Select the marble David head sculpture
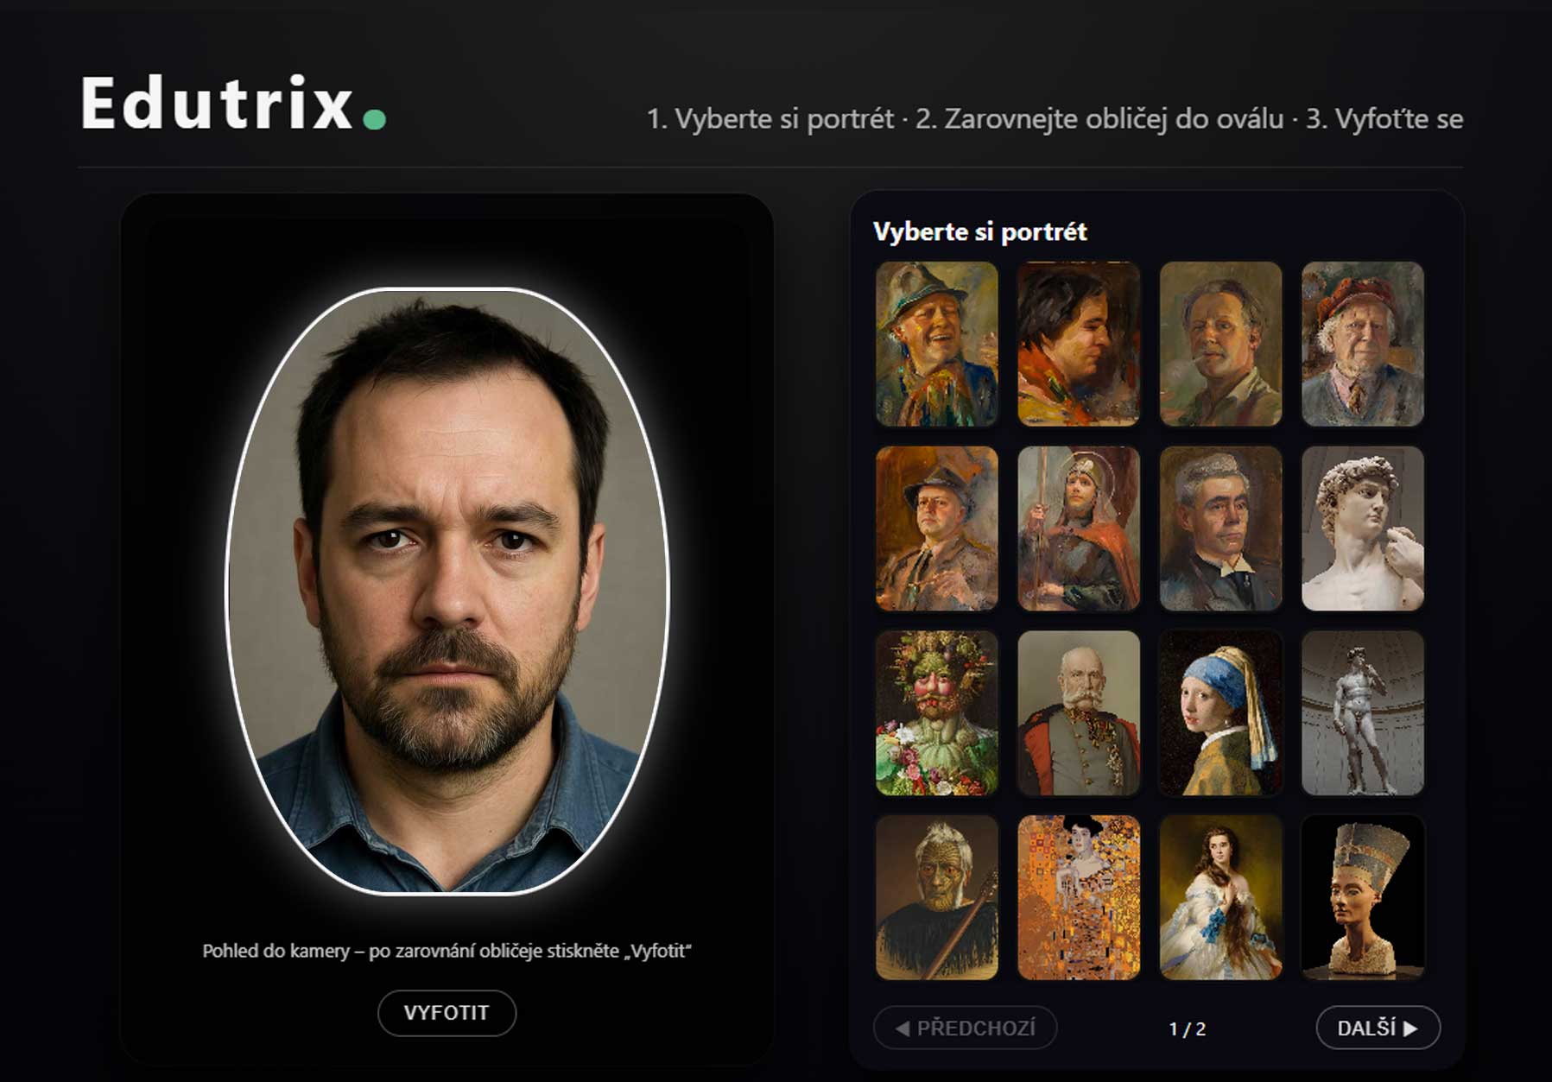This screenshot has height=1082, width=1552. (1360, 528)
